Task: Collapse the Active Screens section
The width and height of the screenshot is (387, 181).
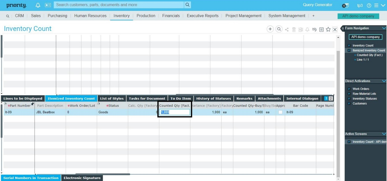Action: (x=384, y=134)
